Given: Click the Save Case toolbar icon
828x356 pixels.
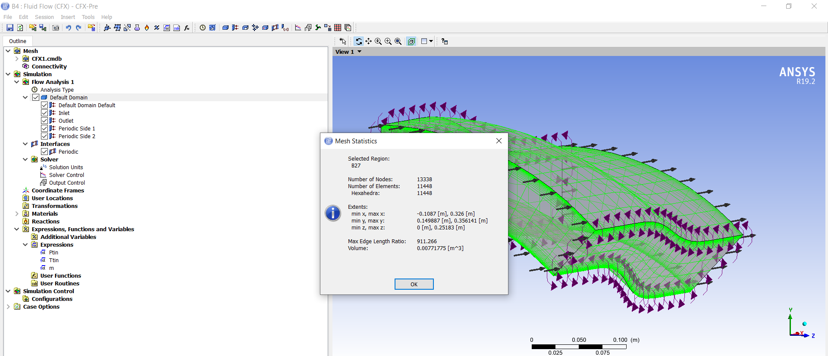Looking at the screenshot, I should [x=9, y=28].
